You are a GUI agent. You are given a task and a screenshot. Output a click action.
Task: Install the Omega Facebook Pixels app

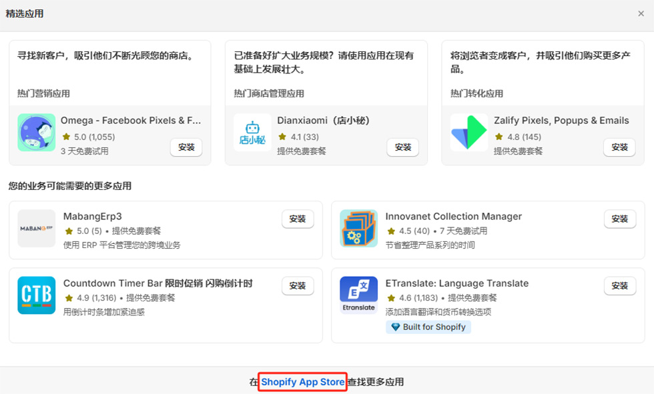click(x=186, y=147)
